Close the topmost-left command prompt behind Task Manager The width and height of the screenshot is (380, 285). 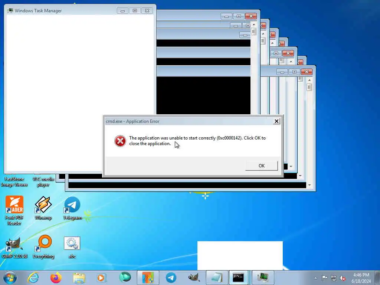(251, 16)
